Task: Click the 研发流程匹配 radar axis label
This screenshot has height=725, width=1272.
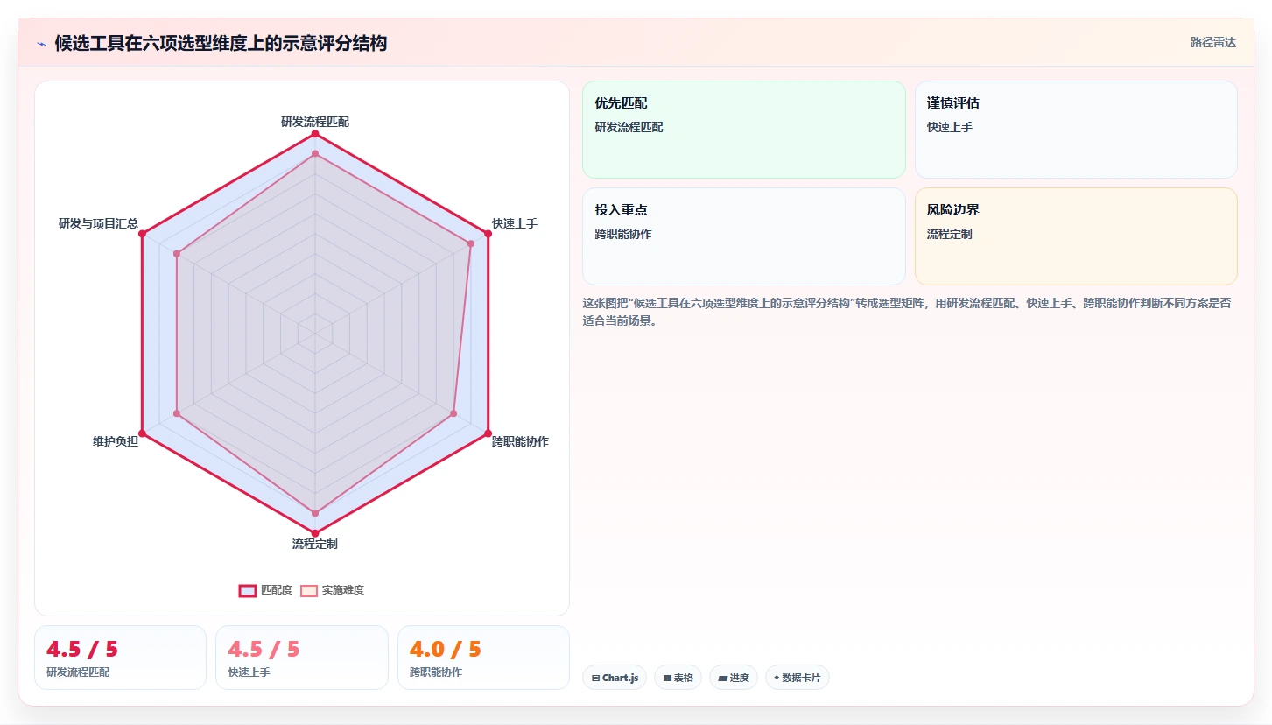Action: click(x=315, y=122)
